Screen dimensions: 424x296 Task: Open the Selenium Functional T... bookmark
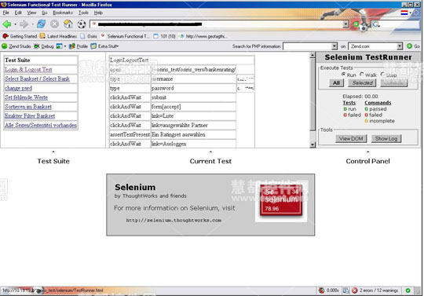125,36
